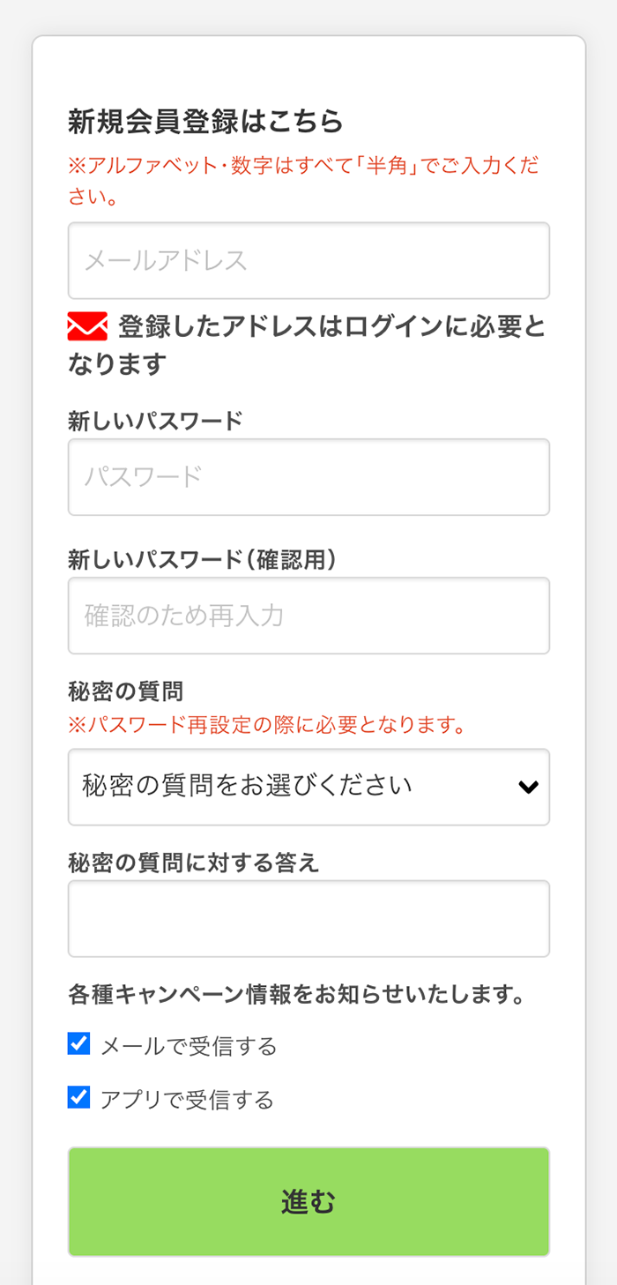Click the red envelope mail icon

click(x=87, y=326)
